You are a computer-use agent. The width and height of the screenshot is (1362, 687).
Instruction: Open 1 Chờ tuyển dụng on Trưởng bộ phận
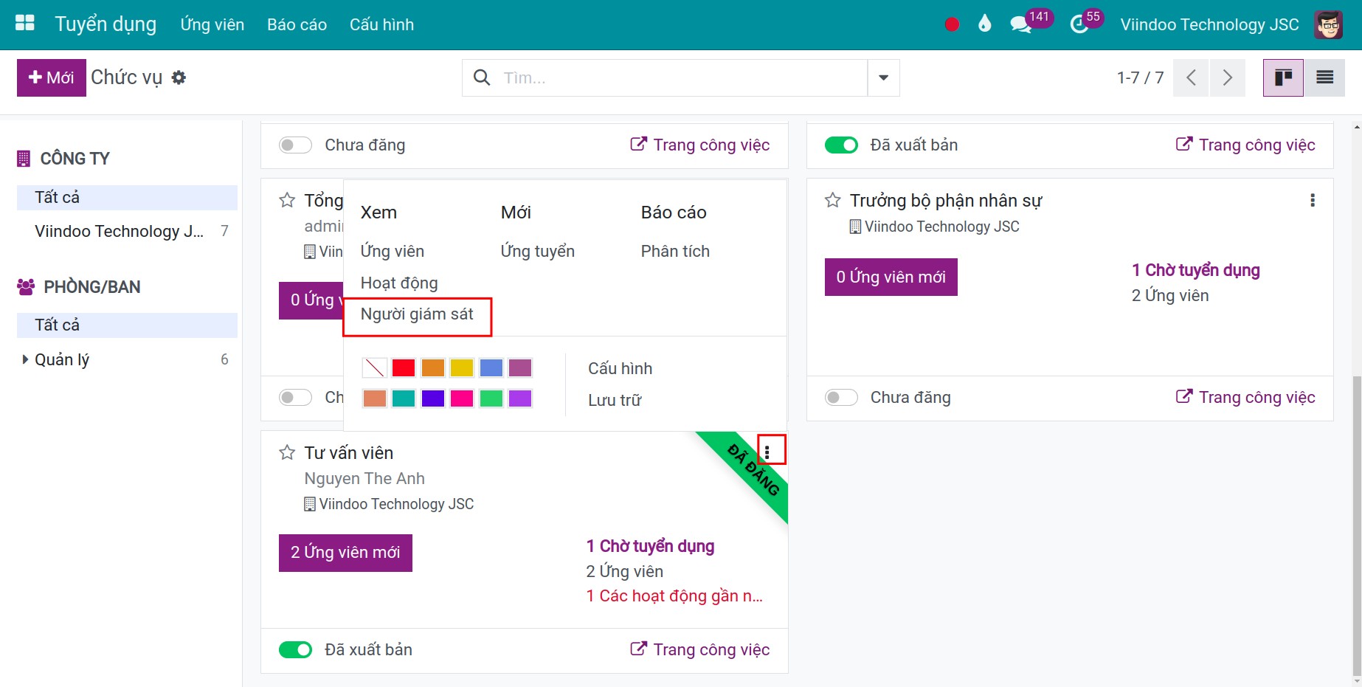tap(1195, 270)
